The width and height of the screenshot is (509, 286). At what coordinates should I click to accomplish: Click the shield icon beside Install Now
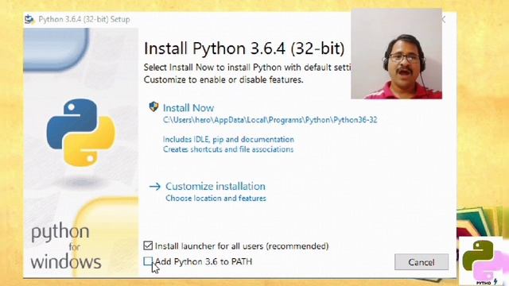coord(153,106)
